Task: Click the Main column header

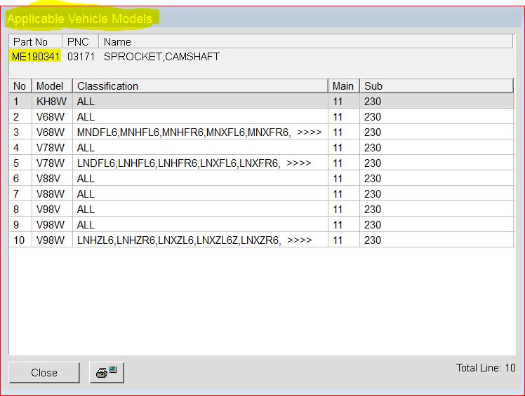Action: click(x=343, y=86)
